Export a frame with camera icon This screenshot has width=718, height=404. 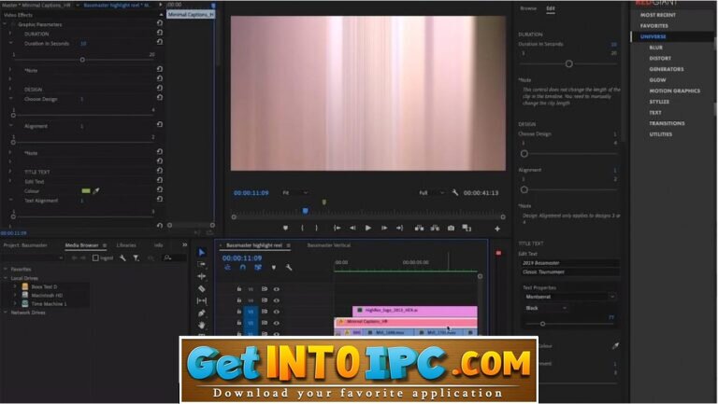click(x=451, y=228)
